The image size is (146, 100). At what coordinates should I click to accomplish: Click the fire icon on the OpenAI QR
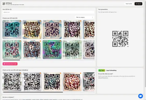60,73
